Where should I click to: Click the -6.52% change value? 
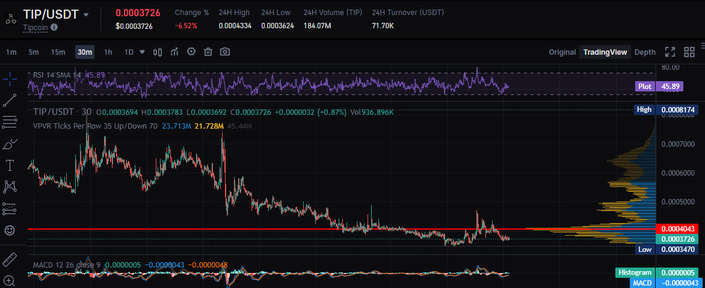(186, 26)
